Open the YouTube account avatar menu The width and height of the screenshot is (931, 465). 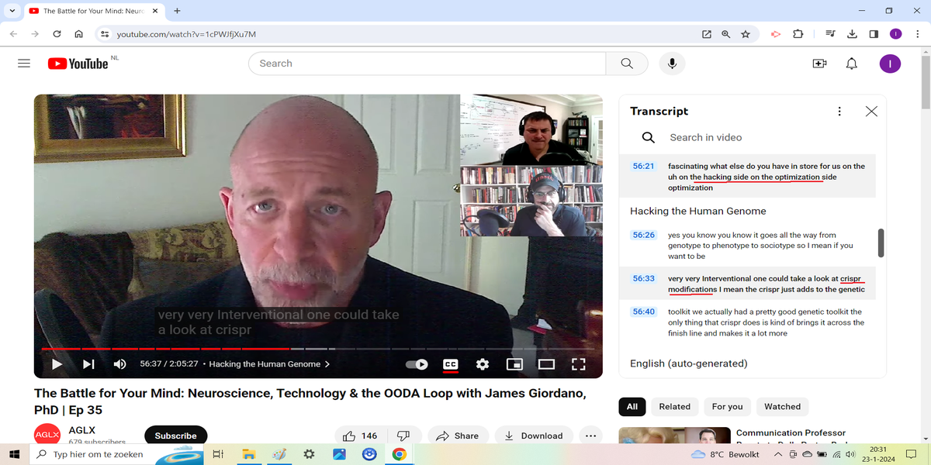pyautogui.click(x=890, y=64)
